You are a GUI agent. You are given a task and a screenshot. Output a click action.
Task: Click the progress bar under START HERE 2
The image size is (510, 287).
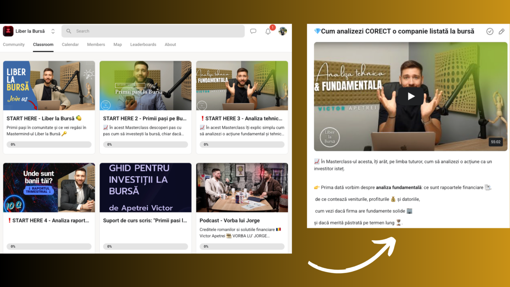click(146, 145)
